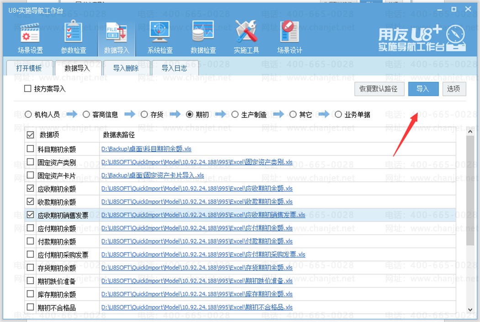The image size is (480, 322).
Task: Check the 固定资产类别 checkbox
Action: coord(30,162)
